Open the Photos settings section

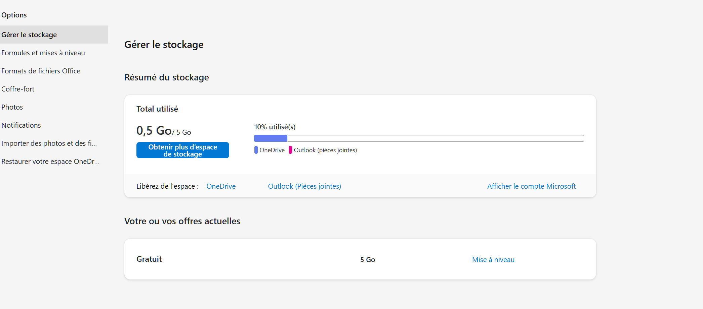pos(12,107)
